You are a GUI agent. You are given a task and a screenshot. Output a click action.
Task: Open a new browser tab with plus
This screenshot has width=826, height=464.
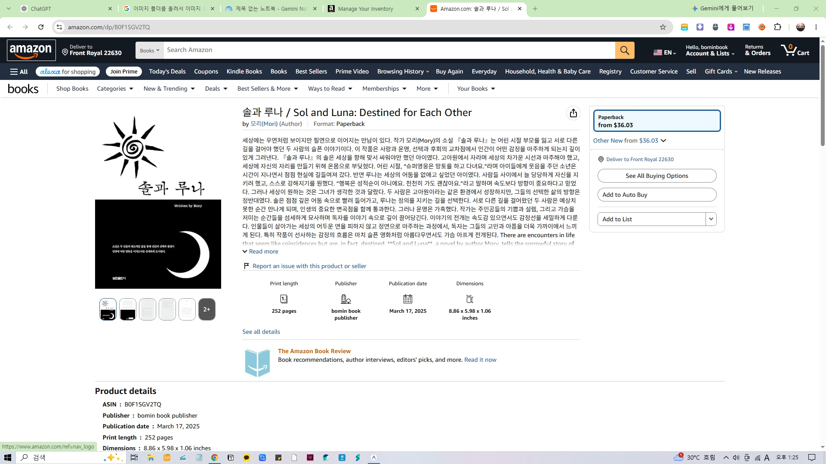[x=535, y=9]
